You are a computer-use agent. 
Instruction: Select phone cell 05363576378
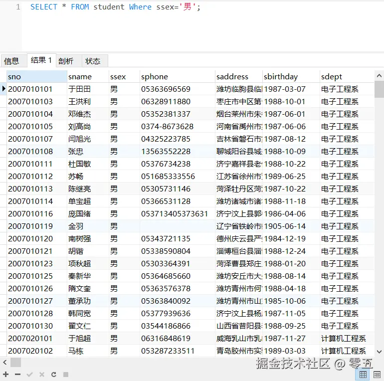click(x=178, y=288)
